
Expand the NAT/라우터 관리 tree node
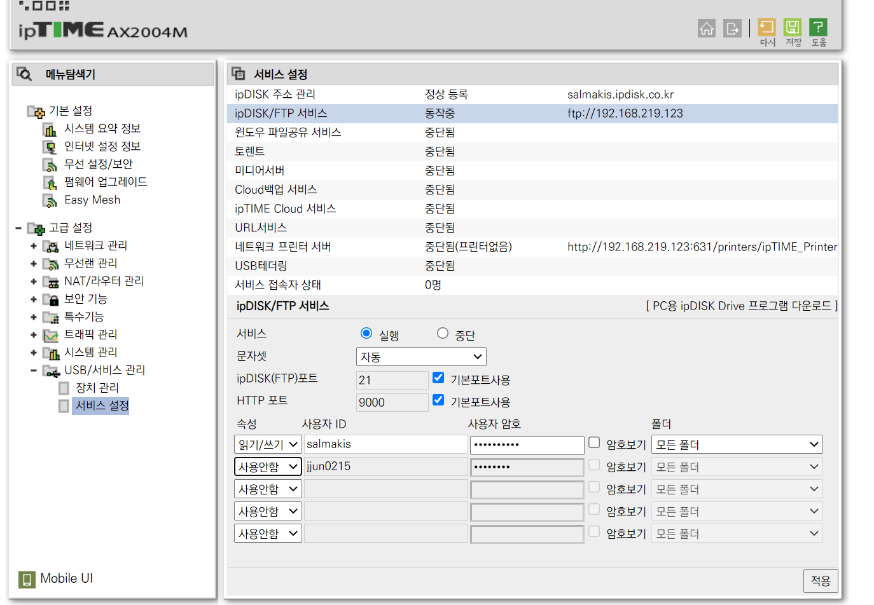coord(34,282)
